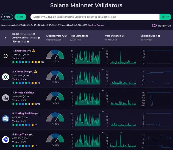The width and height of the screenshot is (173, 150).
Task: Click info icon next to Scores (total)
Action: coord(28,42)
